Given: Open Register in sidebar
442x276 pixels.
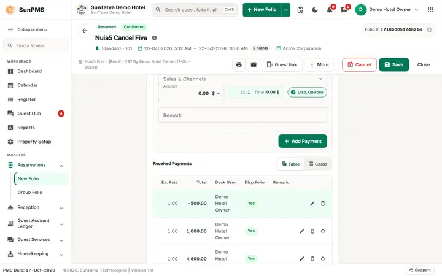Looking at the screenshot, I should coord(36,99).
